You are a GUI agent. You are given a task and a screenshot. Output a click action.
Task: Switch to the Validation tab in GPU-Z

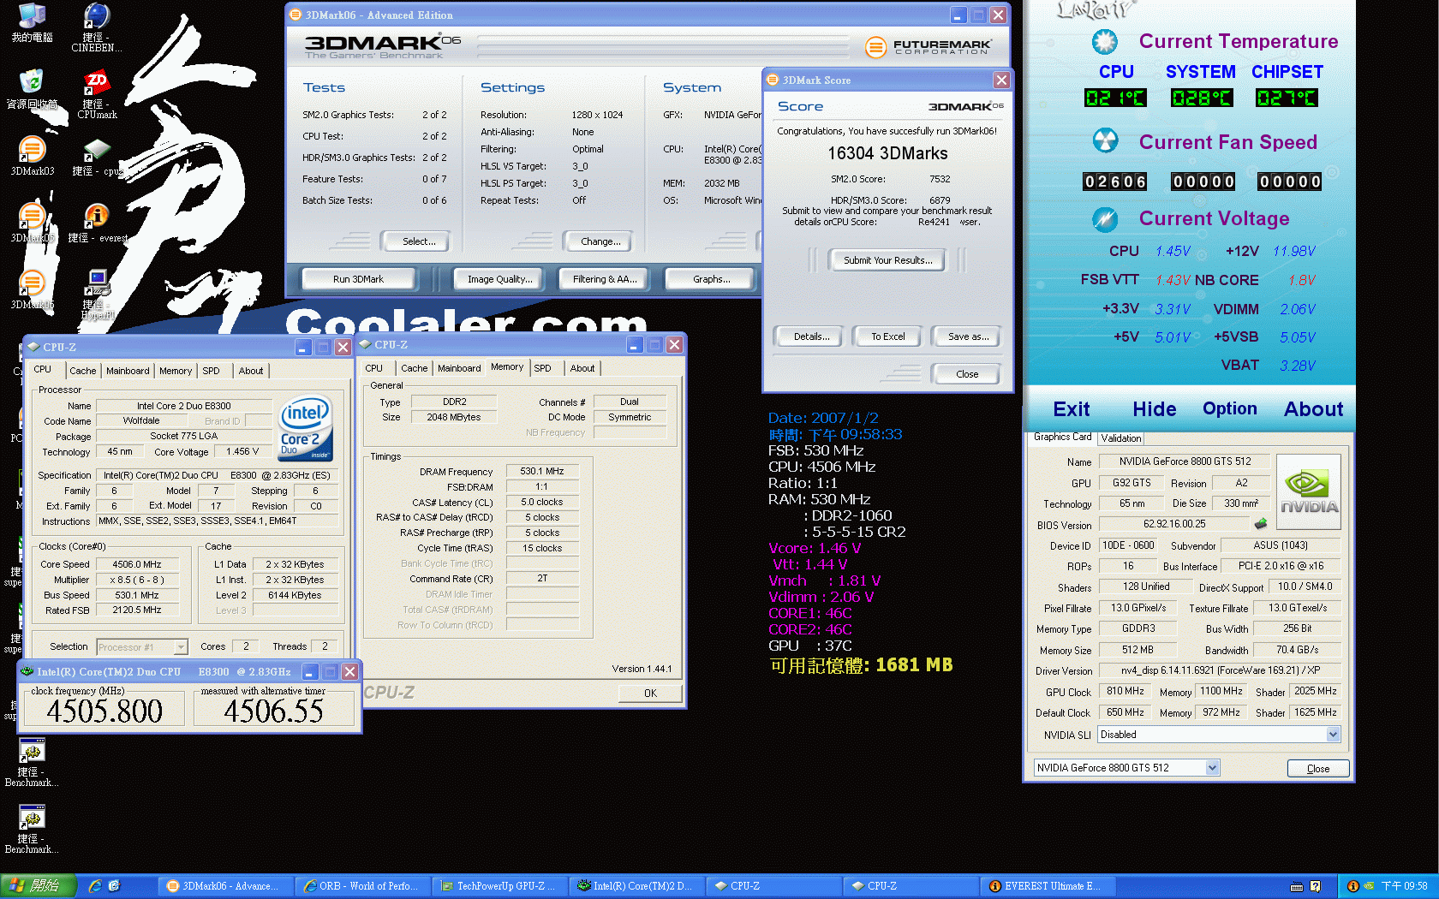tap(1121, 438)
